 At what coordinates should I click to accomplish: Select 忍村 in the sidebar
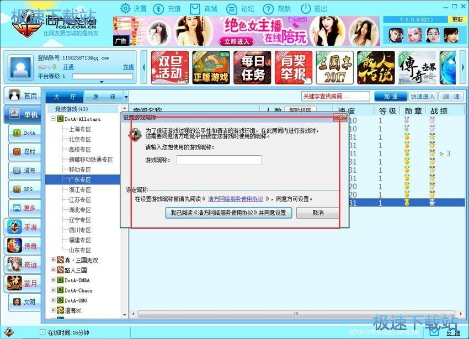tap(25, 152)
